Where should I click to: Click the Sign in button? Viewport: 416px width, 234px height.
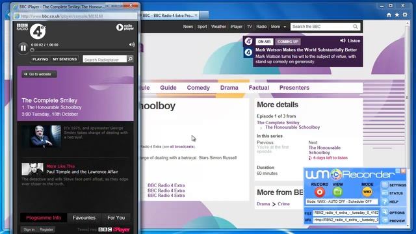[29, 229]
